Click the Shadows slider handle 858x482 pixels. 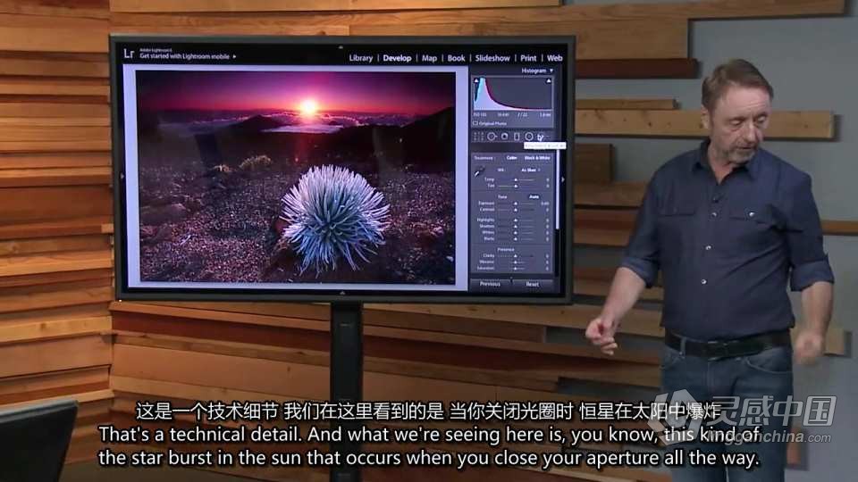[x=516, y=226]
